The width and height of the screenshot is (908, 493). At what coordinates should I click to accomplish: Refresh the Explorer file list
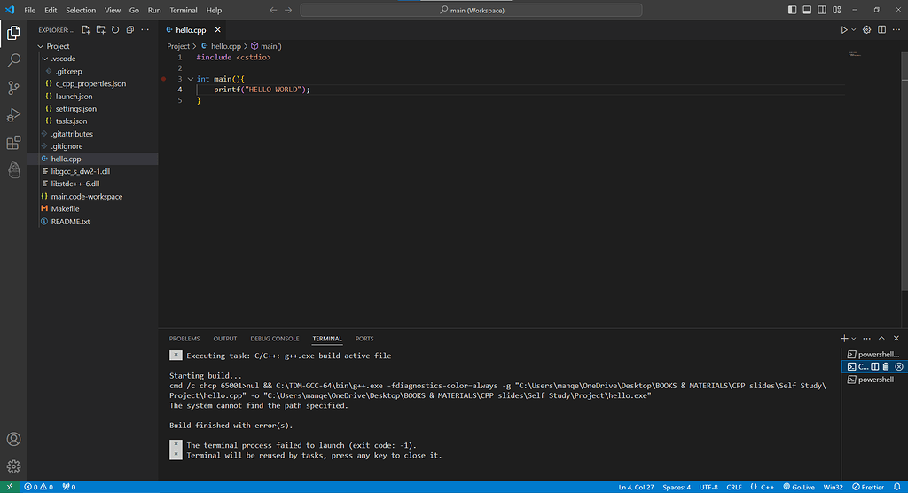point(115,29)
